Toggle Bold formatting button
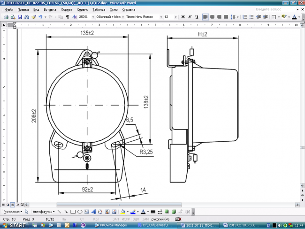The width and height of the screenshot is (305, 229). [x=183, y=17]
